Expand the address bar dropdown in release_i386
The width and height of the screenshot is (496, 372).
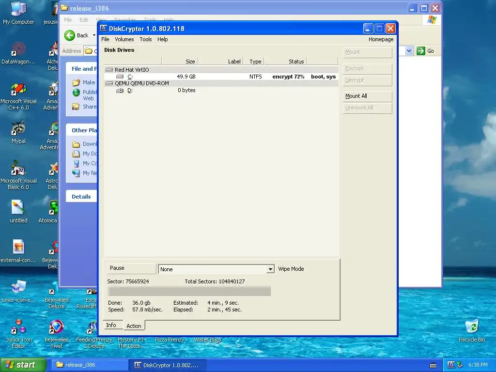point(409,50)
